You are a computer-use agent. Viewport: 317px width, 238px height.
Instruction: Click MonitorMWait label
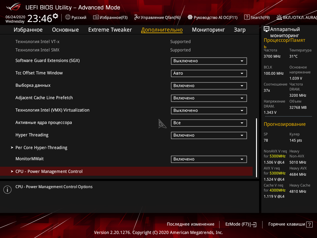tap(29, 159)
